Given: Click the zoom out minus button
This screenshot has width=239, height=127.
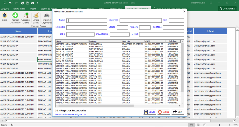Looking at the screenshot, I should (210, 125).
